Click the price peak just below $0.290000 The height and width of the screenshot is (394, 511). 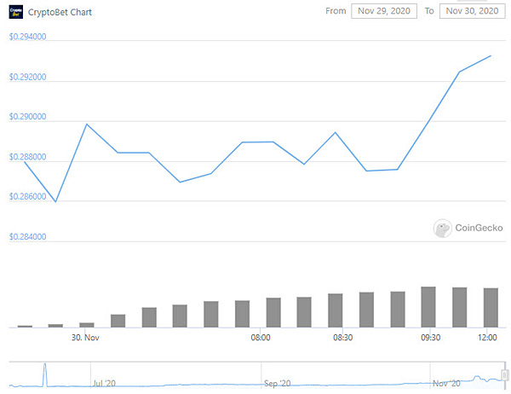click(87, 124)
